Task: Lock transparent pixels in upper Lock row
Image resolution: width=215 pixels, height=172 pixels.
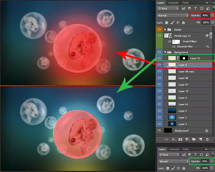Action: pyautogui.click(x=167, y=23)
